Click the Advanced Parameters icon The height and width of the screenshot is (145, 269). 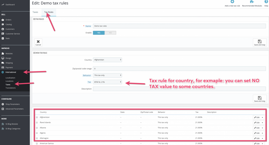(3, 109)
